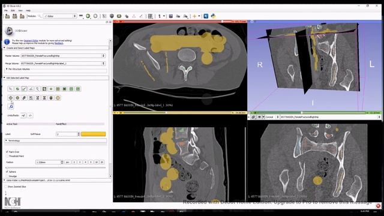This screenshot has width=384, height=216.
Task: Open the Python interactor
Action: [213, 16]
